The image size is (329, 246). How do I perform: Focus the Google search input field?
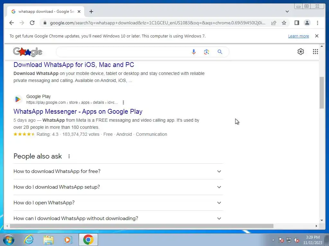[123, 52]
